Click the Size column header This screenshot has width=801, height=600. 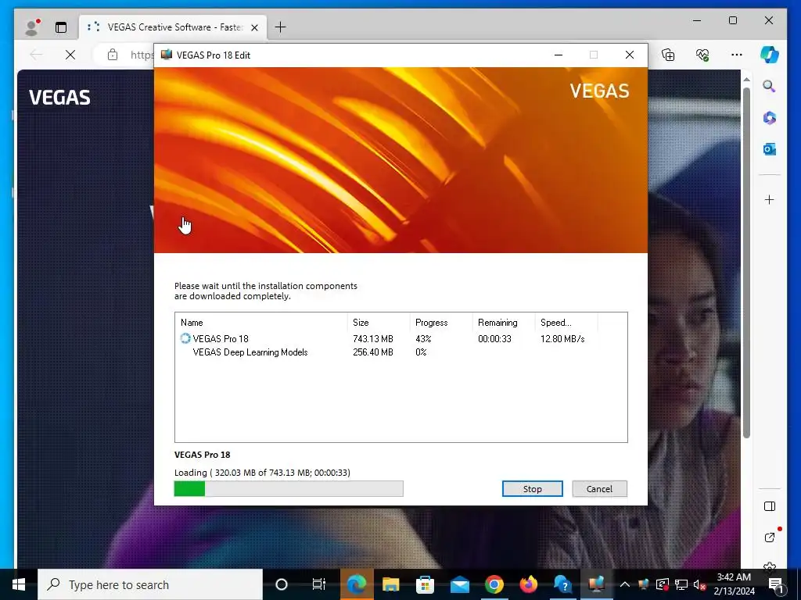pos(379,323)
